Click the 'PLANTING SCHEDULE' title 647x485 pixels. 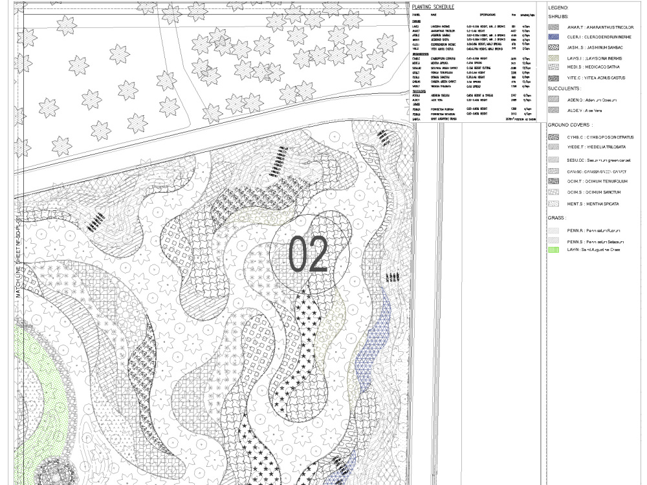(433, 6)
